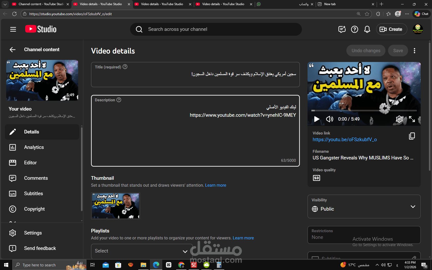Viewport: 432px width, 270px height.
Task: Open Send feedback
Action: [x=40, y=248]
